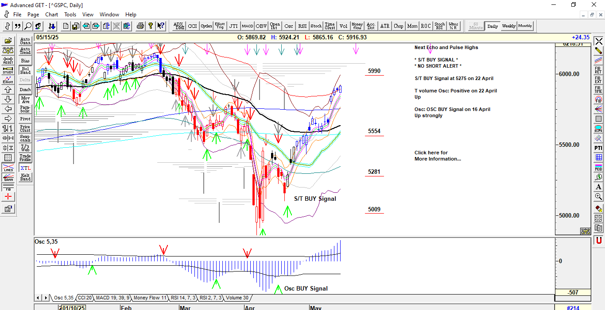Click the magnifying glass search icon
The width and height of the screenshot is (605, 310).
pos(28,26)
